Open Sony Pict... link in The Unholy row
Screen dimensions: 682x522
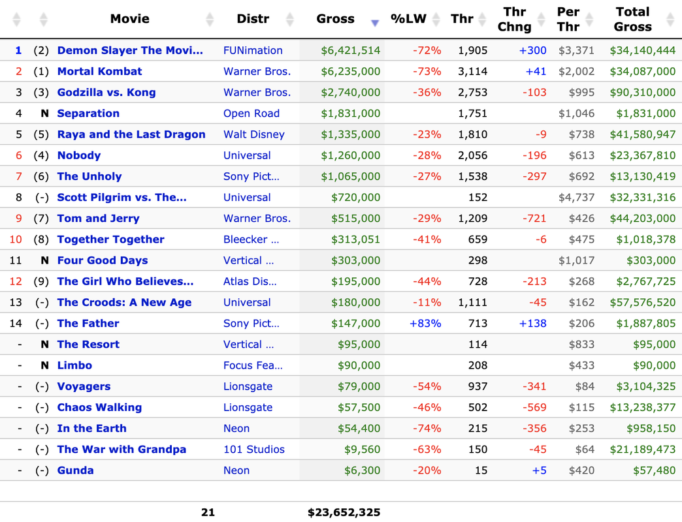(x=252, y=176)
